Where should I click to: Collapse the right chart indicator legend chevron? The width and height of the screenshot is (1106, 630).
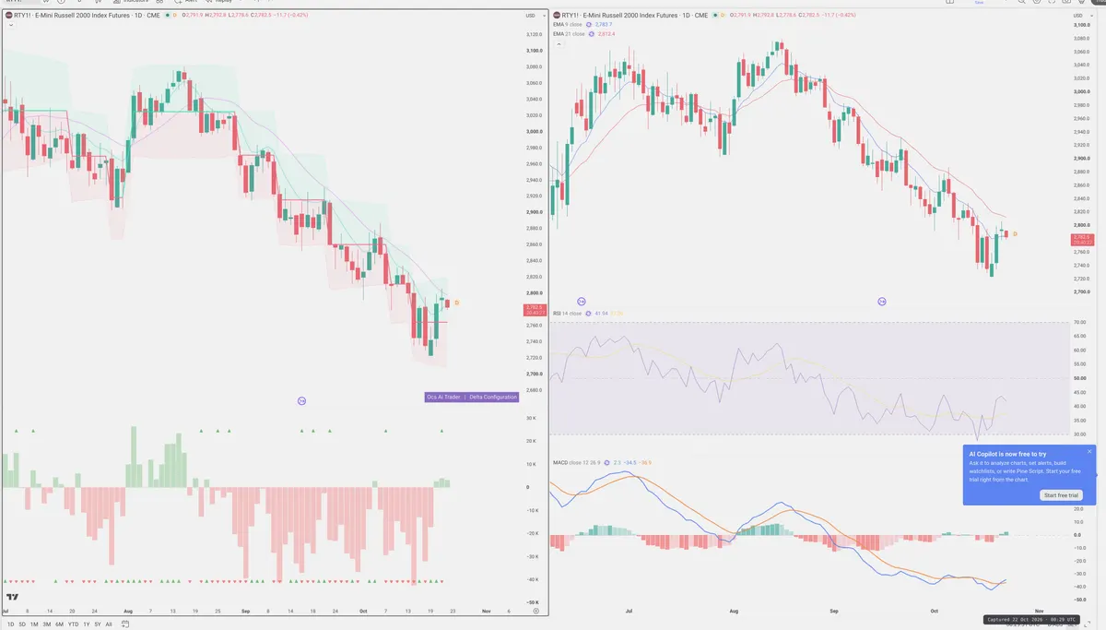(557, 43)
